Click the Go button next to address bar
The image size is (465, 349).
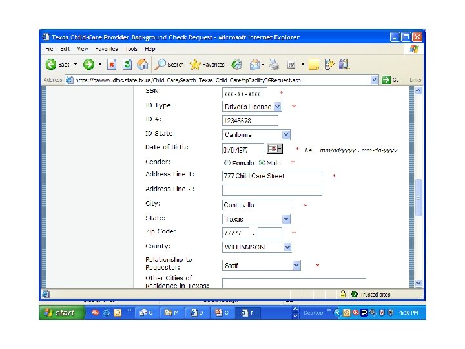point(390,80)
